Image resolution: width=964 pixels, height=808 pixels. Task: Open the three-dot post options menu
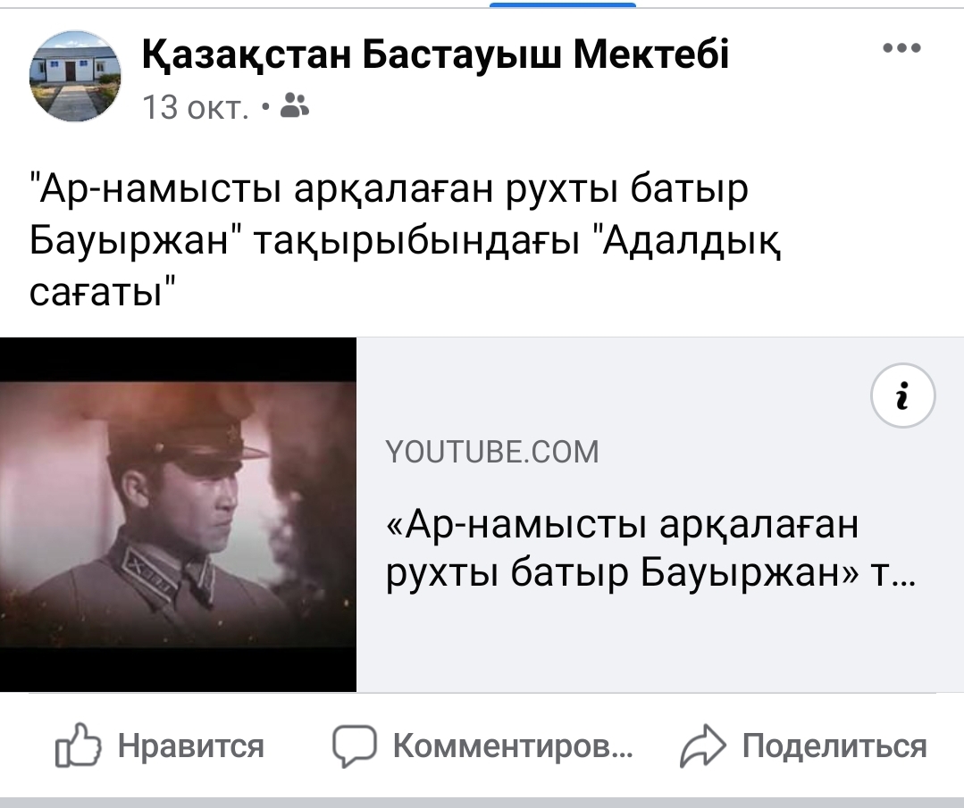click(901, 48)
